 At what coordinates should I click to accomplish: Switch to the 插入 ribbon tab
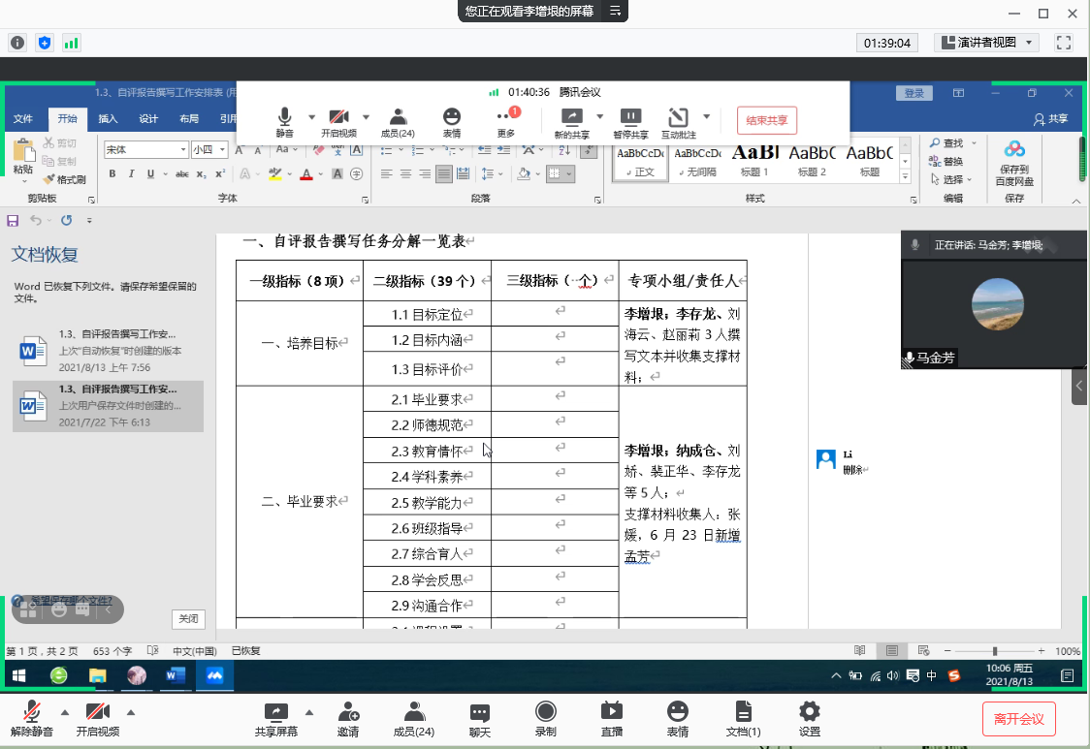click(108, 119)
